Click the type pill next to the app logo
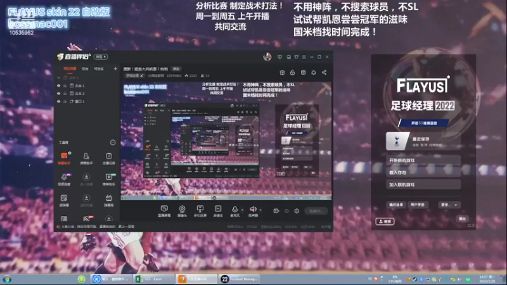The height and width of the screenshot is (285, 507). point(101,57)
